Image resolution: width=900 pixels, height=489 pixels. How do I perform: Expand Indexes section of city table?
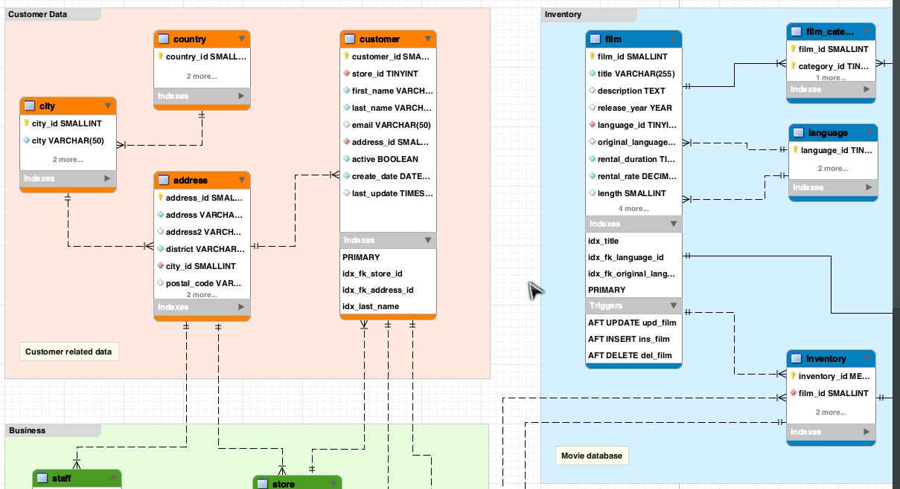[107, 178]
